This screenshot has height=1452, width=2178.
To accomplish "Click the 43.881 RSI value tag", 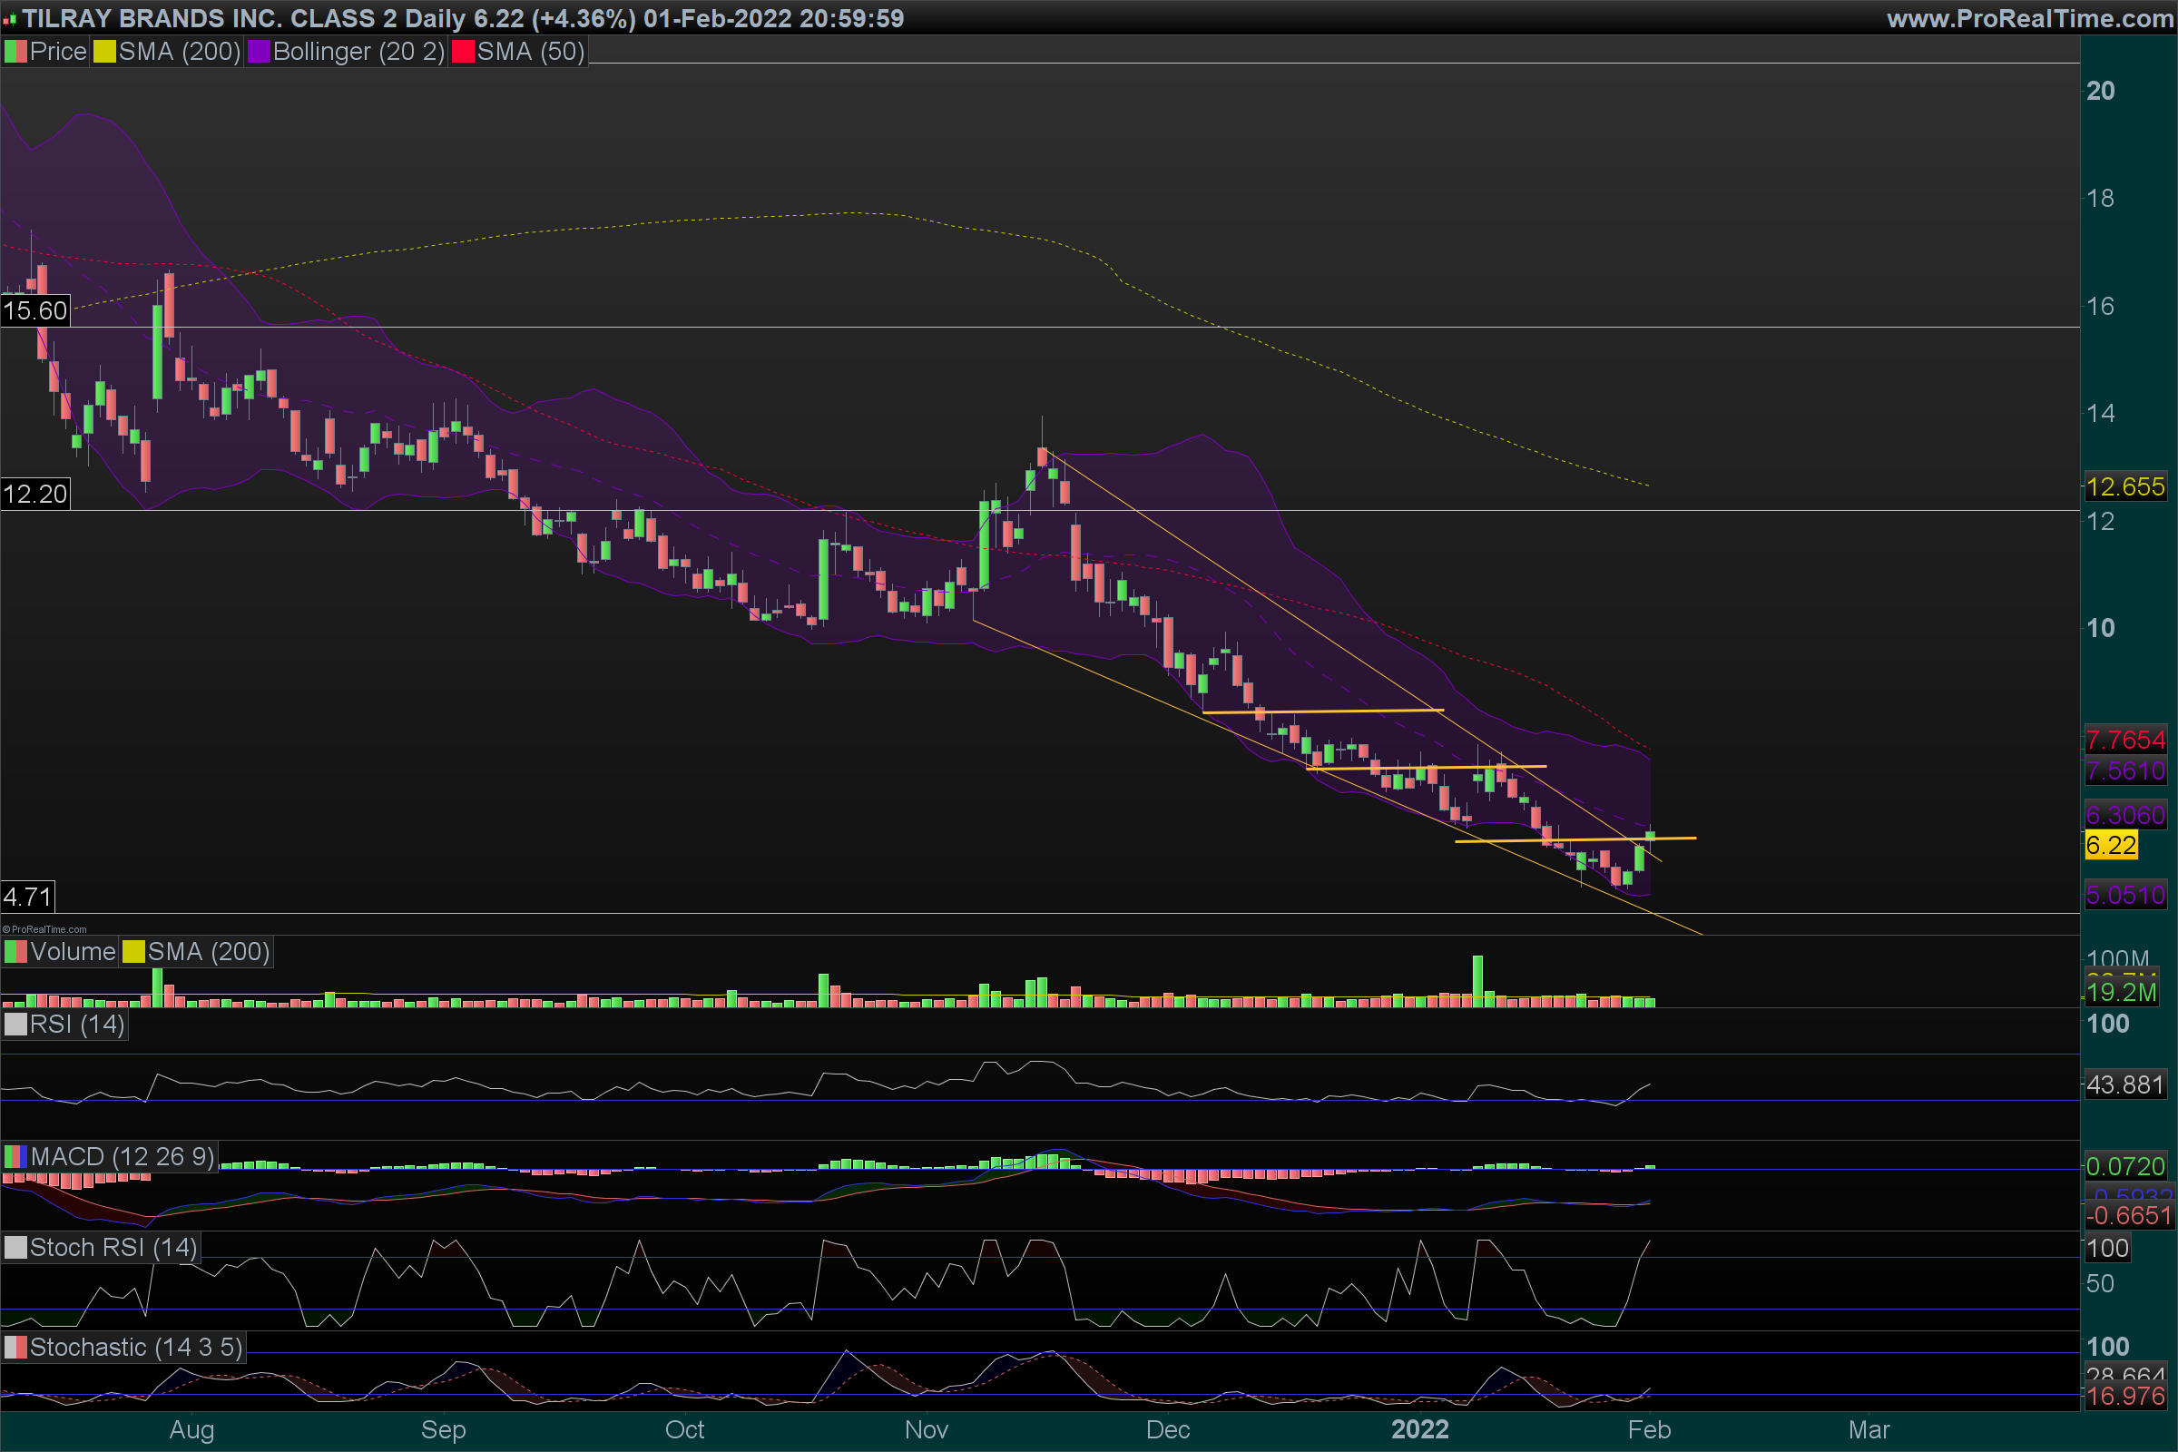I will click(2125, 1084).
